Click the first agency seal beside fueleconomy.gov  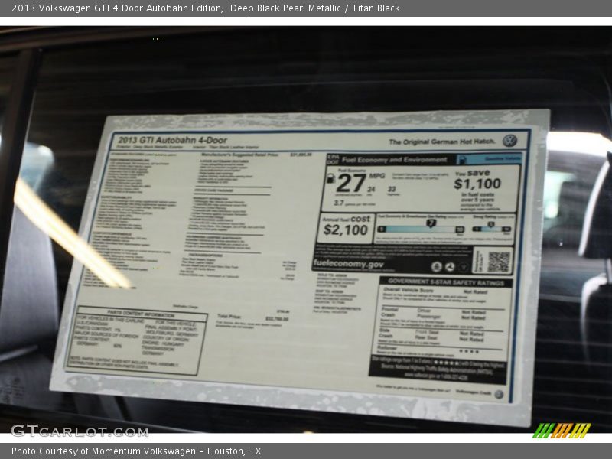pyautogui.click(x=436, y=266)
